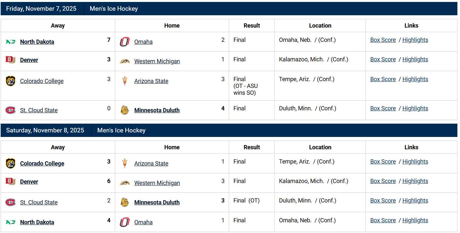View Highlights for Friday Denver game
The image size is (460, 233).
point(415,59)
